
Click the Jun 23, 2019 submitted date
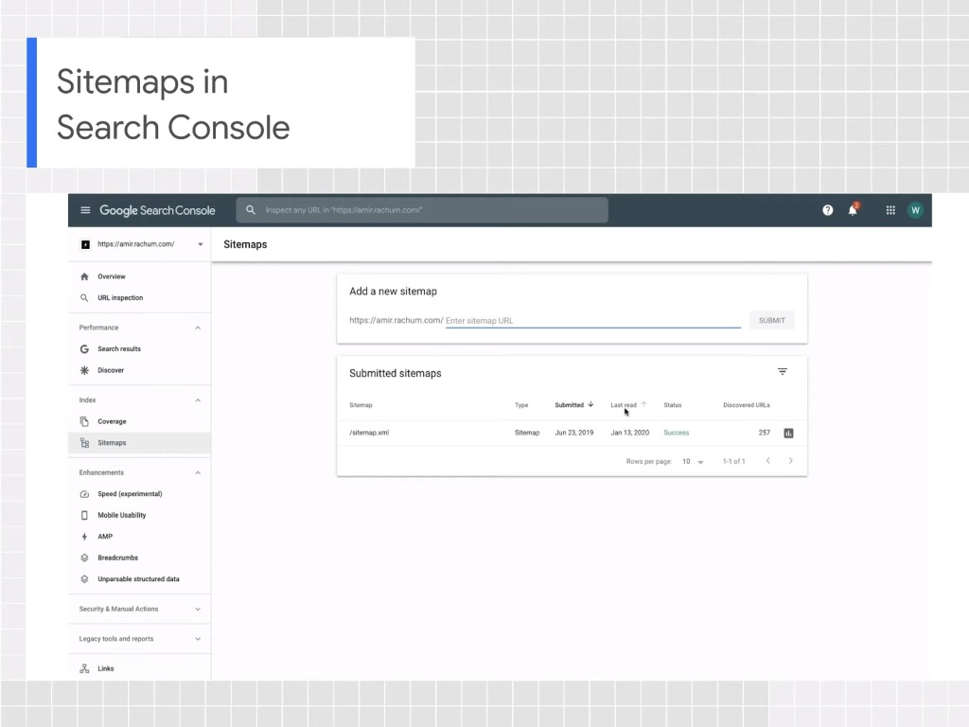click(574, 433)
